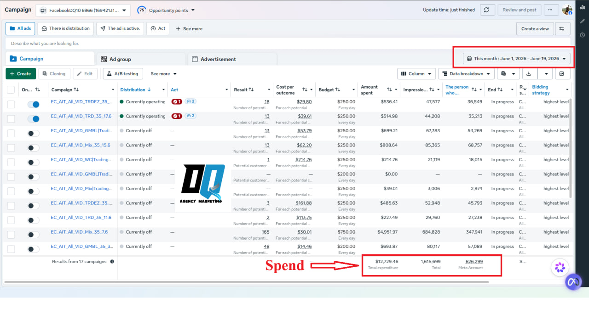The width and height of the screenshot is (589, 309).
Task: Click the download export icon
Action: 529,73
